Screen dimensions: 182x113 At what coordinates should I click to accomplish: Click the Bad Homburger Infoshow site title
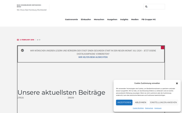tap(29, 6)
